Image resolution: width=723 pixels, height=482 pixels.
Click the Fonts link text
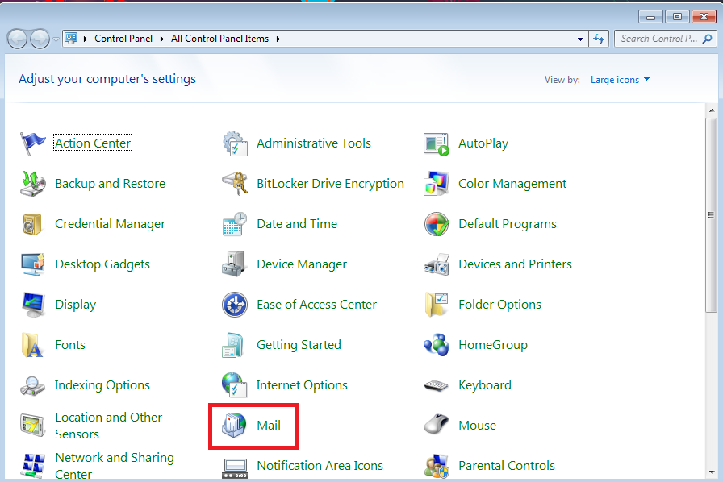point(70,345)
